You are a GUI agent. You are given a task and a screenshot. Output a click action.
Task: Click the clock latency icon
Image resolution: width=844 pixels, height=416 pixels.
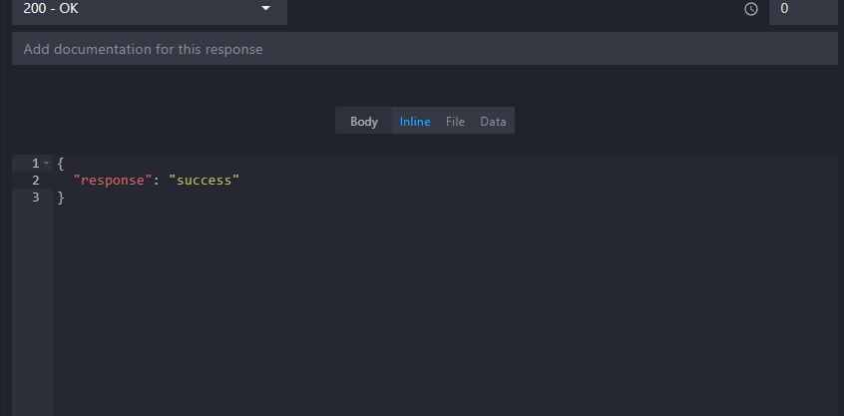(x=751, y=9)
